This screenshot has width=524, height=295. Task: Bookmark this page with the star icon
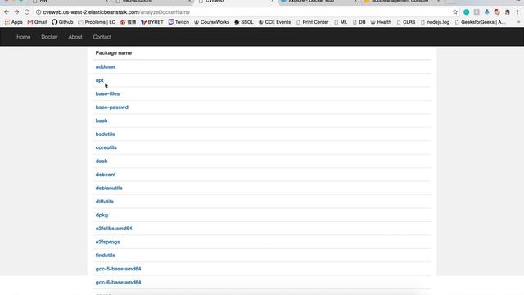tap(455, 12)
